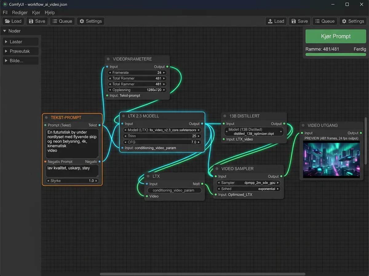Collapse the LTX 2.3 MODELL node via its header dot

click(124, 116)
